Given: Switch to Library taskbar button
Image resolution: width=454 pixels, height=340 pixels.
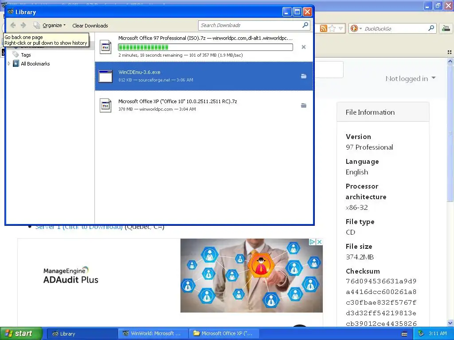Looking at the screenshot, I should coord(82,333).
